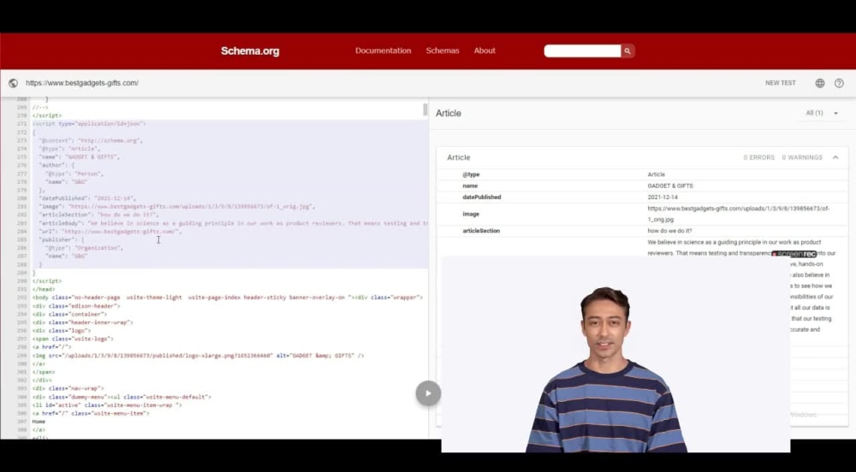This screenshot has height=472, width=856.
Task: Open the All (1) dropdown
Action: point(822,113)
